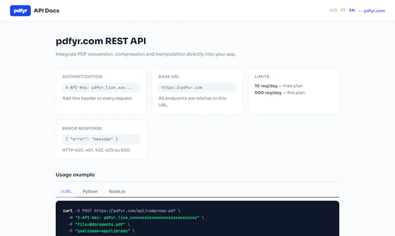Switch language to PT

pos(343,10)
